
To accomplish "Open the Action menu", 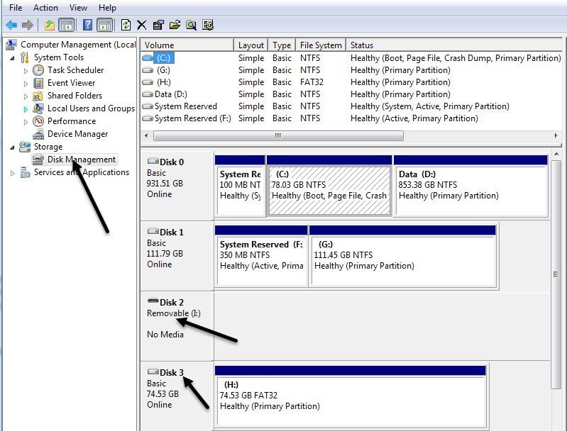I will pos(45,8).
